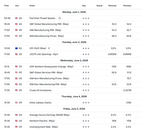The height and width of the screenshot is (129, 142).
Task: Click importance stars for Crude Oil Inventories
Action: (86, 90)
